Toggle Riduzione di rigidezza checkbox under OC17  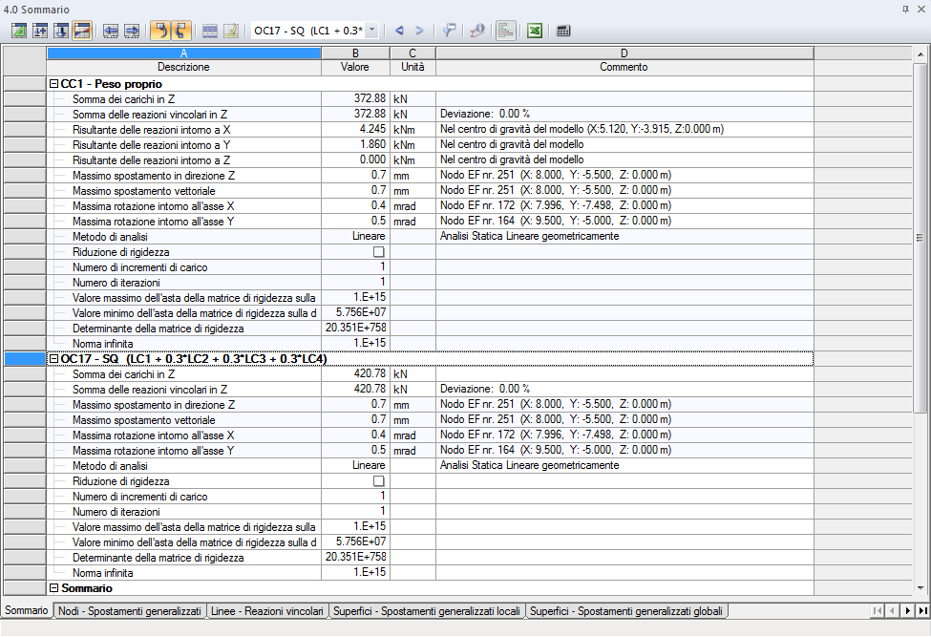click(378, 481)
